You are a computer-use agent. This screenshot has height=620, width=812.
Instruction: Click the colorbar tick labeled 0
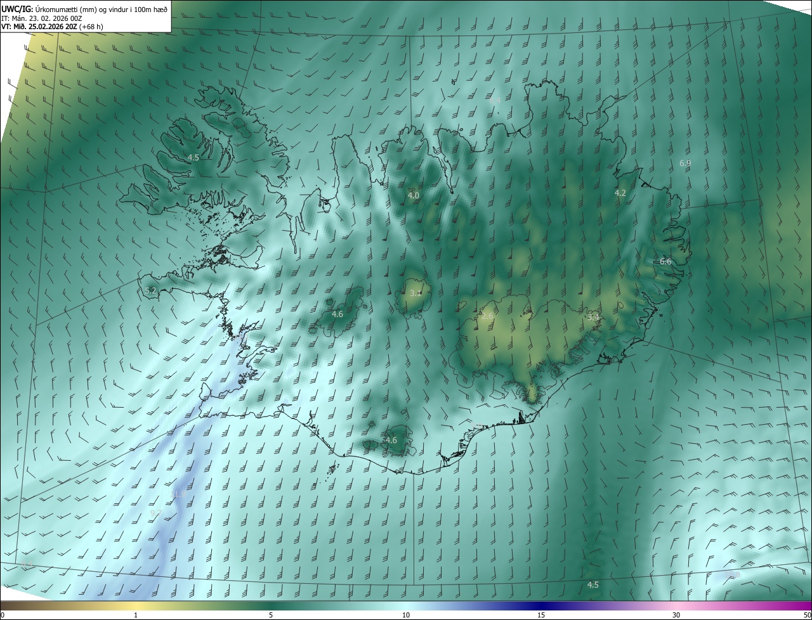(3, 615)
